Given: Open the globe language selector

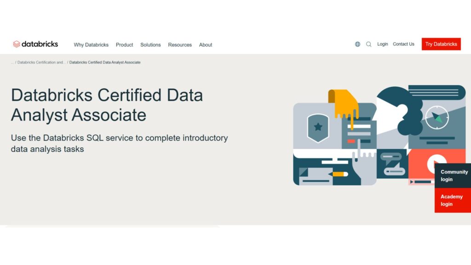Looking at the screenshot, I should (357, 44).
